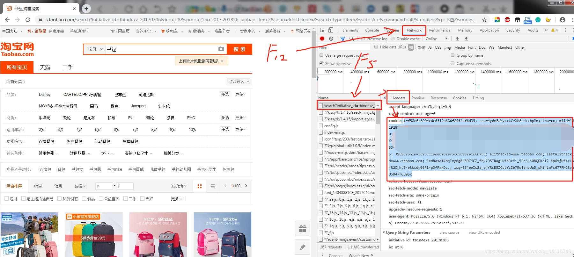Screen dimensions: 574x257
Task: Switch to the Application tab
Action: (x=489, y=30)
